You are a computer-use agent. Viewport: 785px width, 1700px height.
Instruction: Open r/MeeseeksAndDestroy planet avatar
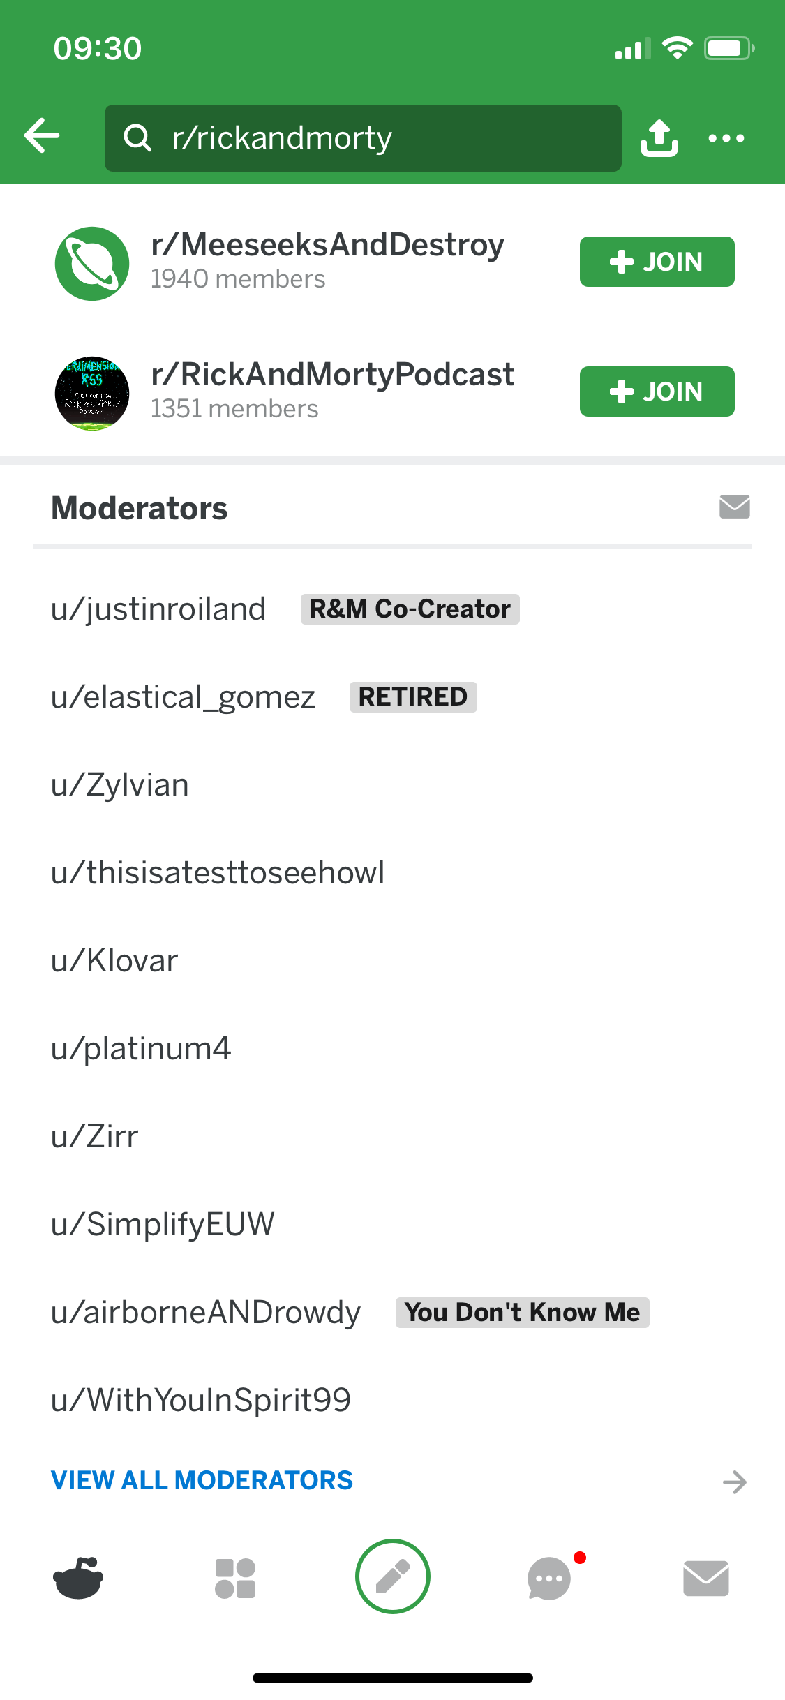92,263
